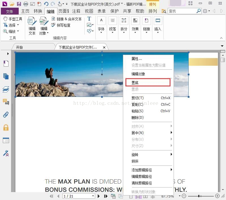Image resolution: width=226 pixels, height=200 pixels.
Task: Switch to the 主页 ribbon tab
Action: coord(25,11)
